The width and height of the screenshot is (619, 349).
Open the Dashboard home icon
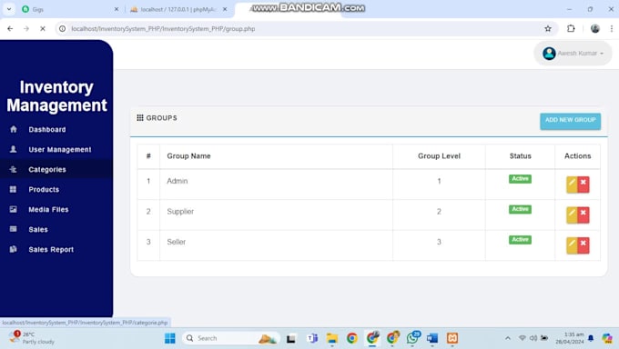point(14,129)
